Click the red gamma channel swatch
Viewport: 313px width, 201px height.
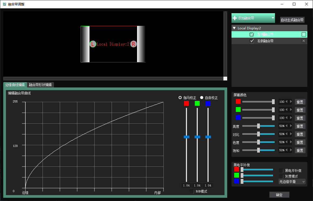(186, 104)
